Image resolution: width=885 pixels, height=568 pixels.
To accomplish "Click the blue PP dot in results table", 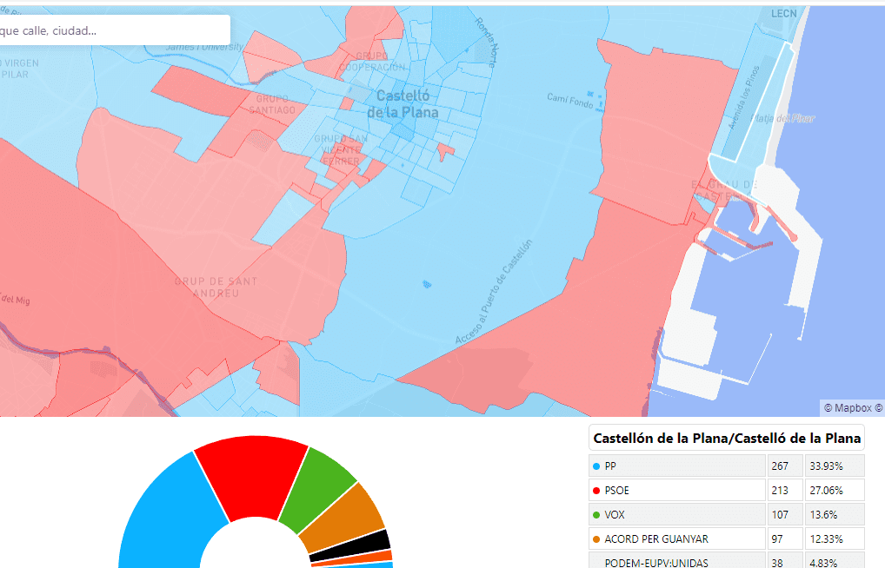I will pos(596,466).
